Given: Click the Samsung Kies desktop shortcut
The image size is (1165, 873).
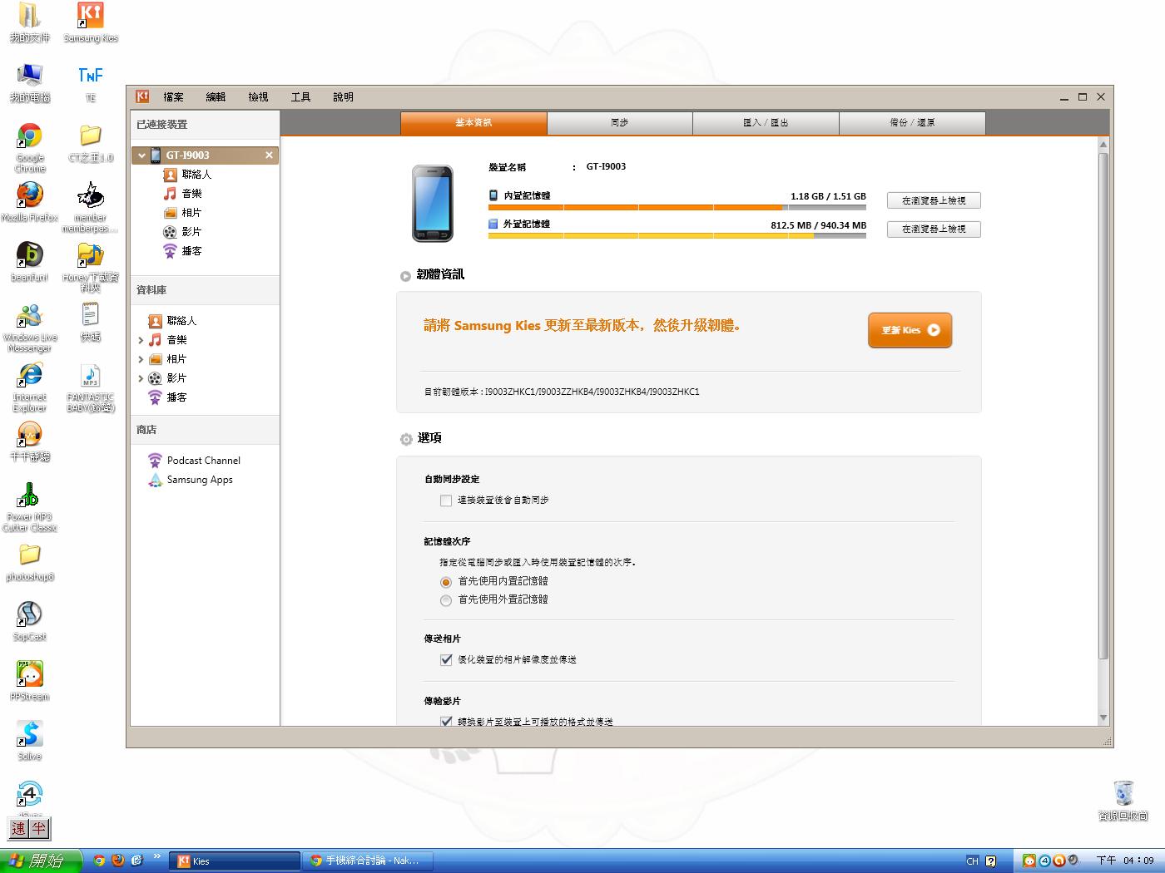Looking at the screenshot, I should coord(91,23).
